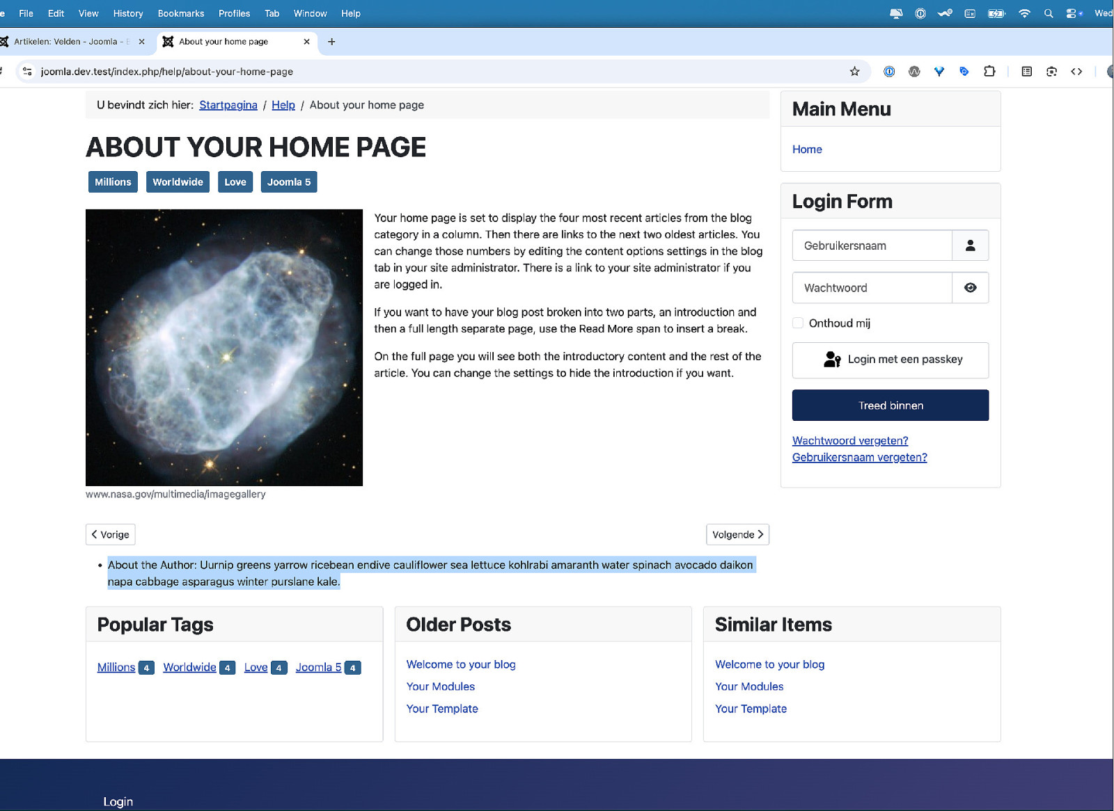Bookmark this page with the star icon

(x=854, y=72)
